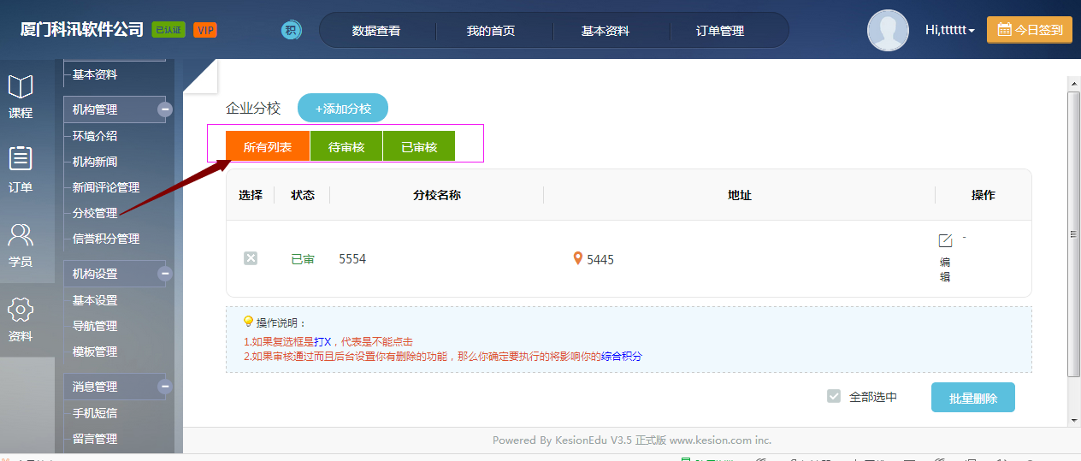Collapse the 机构管理 section
This screenshot has height=461, width=1081.
(x=165, y=109)
